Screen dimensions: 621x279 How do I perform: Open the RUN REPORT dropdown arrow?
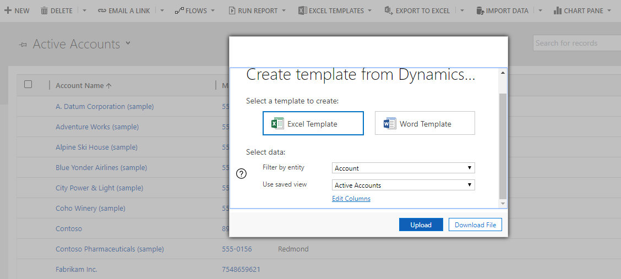coord(284,10)
